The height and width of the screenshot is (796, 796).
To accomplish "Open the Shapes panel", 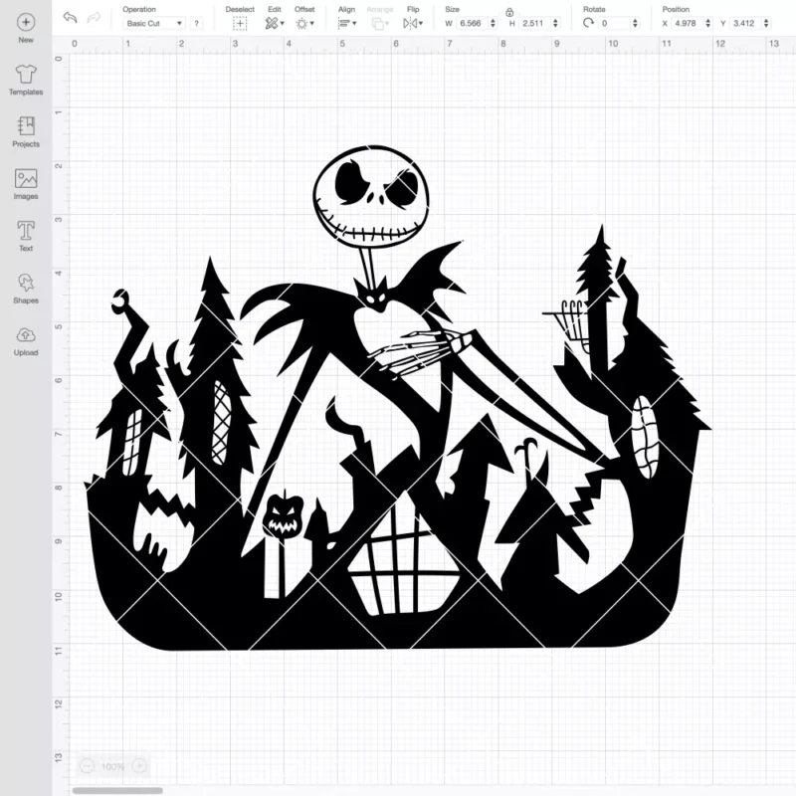I will click(x=26, y=289).
